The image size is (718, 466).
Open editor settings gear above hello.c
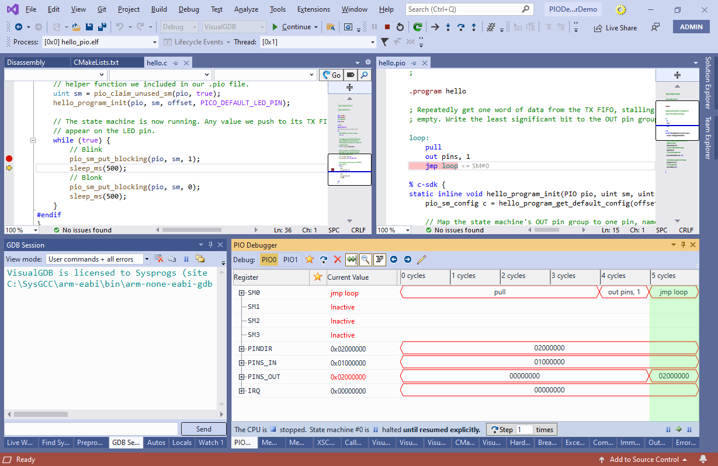click(367, 62)
